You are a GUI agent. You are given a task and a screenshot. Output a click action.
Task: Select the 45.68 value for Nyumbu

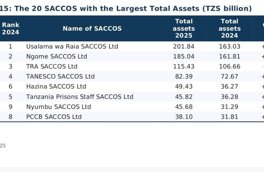pos(184,107)
